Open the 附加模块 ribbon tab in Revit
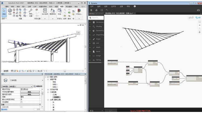 pyautogui.click(x=69, y=6)
